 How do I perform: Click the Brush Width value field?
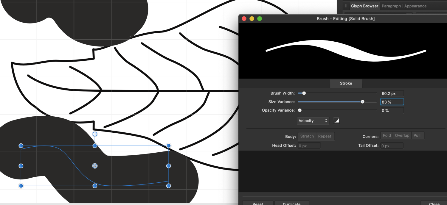click(392, 93)
